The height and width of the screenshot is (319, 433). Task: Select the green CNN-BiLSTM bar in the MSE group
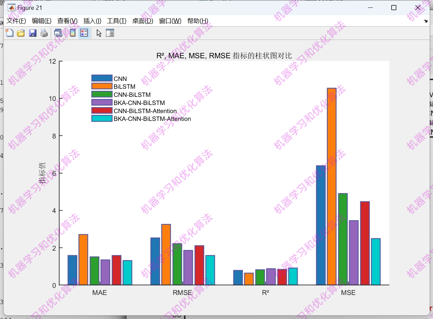pyautogui.click(x=343, y=239)
